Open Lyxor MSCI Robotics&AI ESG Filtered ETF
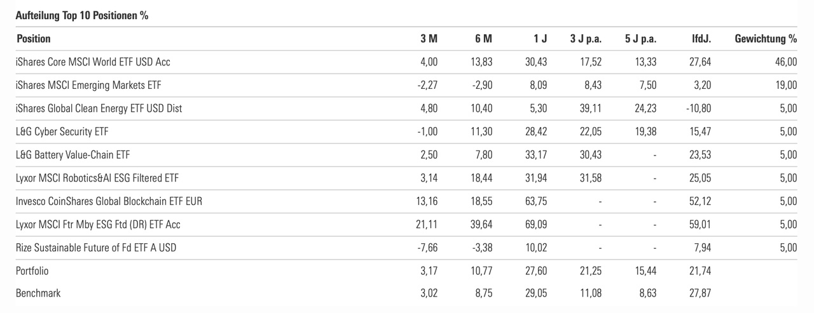 coord(102,178)
